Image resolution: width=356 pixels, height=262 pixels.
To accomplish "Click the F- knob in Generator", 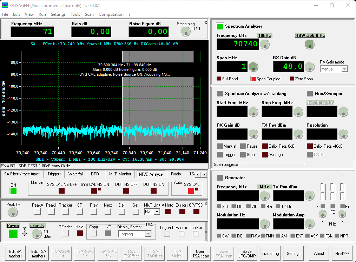I will pos(322,214).
